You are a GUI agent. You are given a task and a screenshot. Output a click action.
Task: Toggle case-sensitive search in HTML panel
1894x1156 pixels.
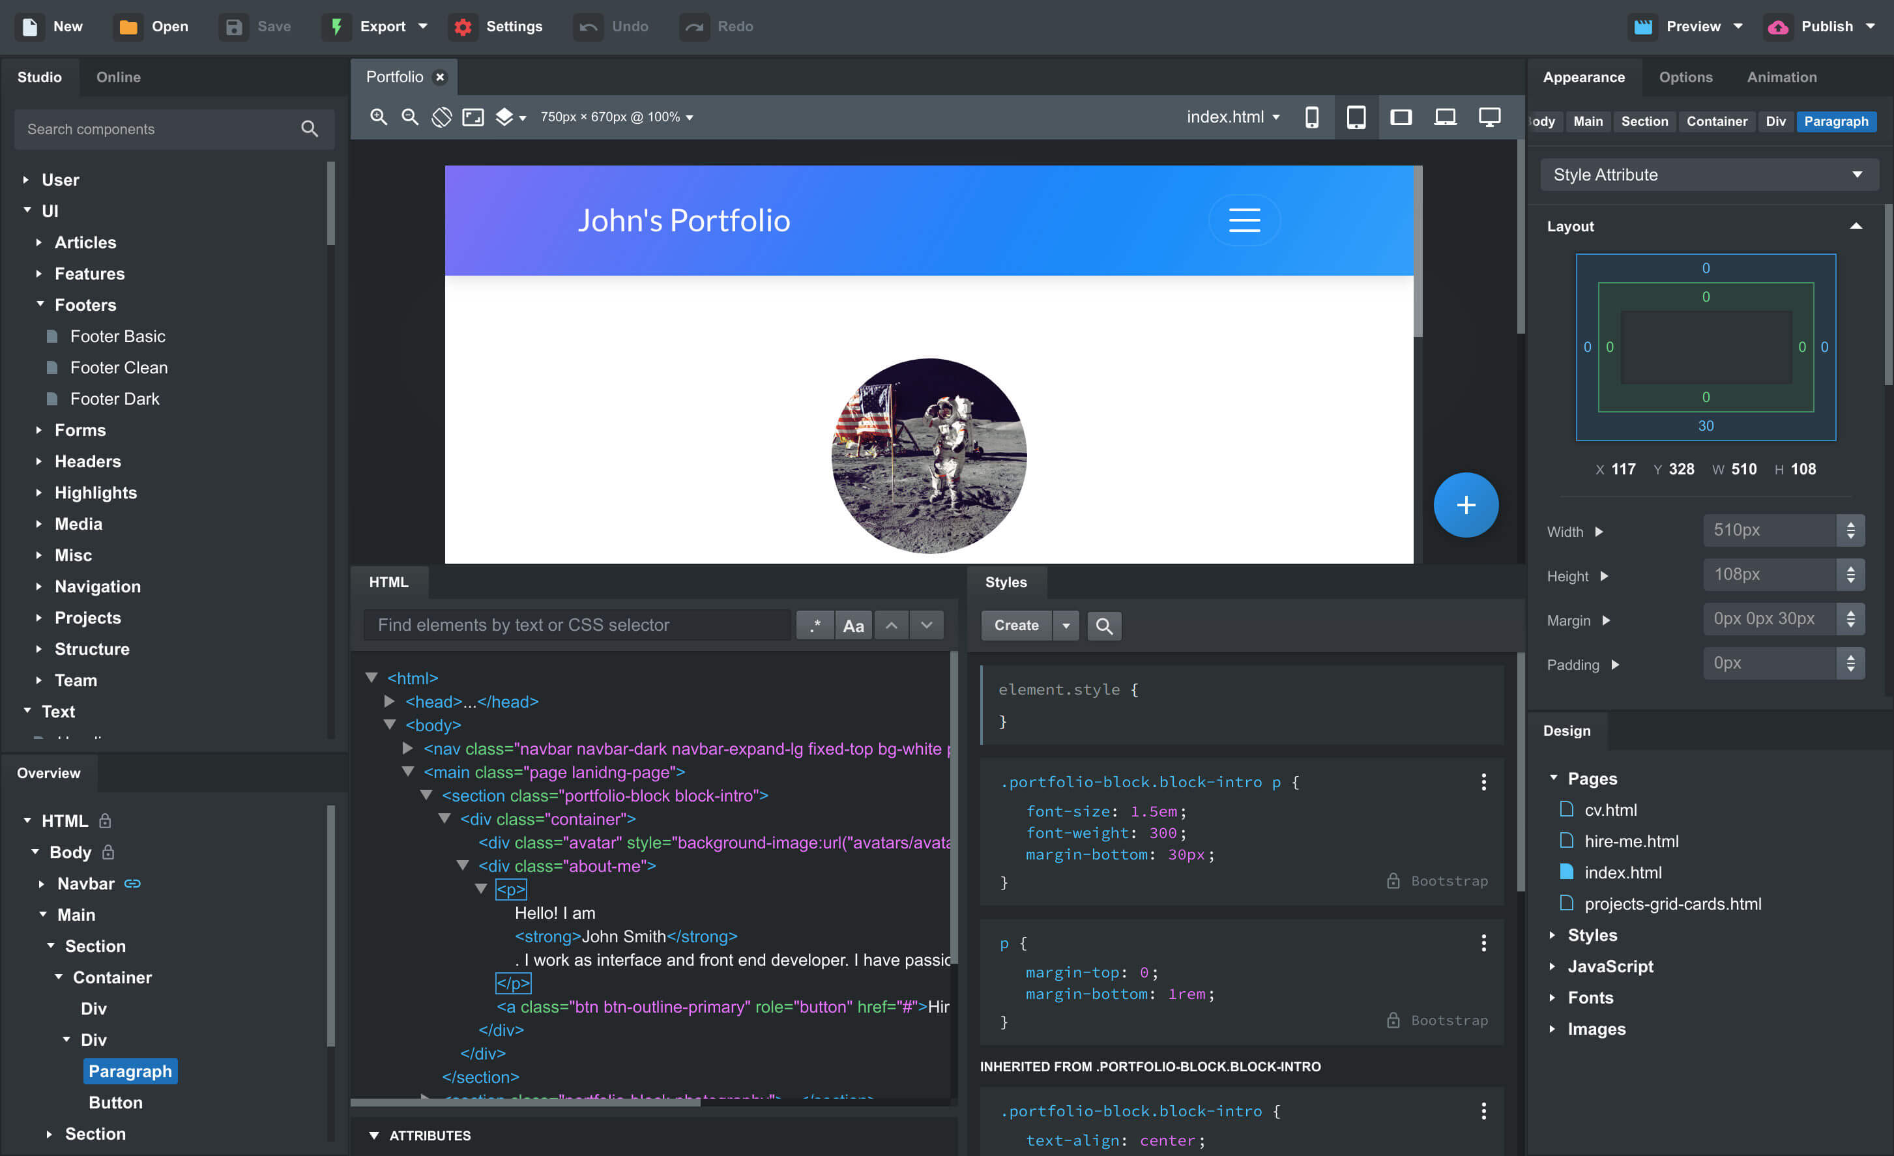click(854, 626)
